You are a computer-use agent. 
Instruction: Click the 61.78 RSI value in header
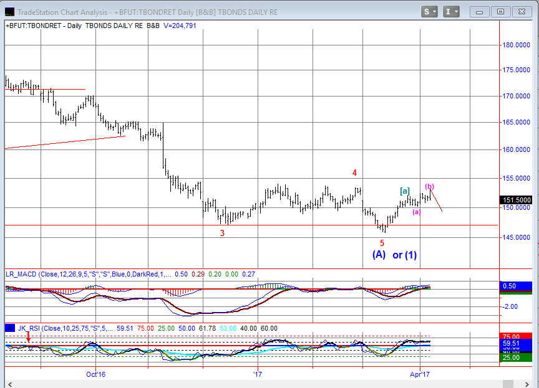tap(207, 328)
